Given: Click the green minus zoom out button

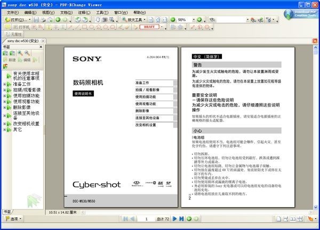Looking at the screenshot, I should click(x=173, y=20).
